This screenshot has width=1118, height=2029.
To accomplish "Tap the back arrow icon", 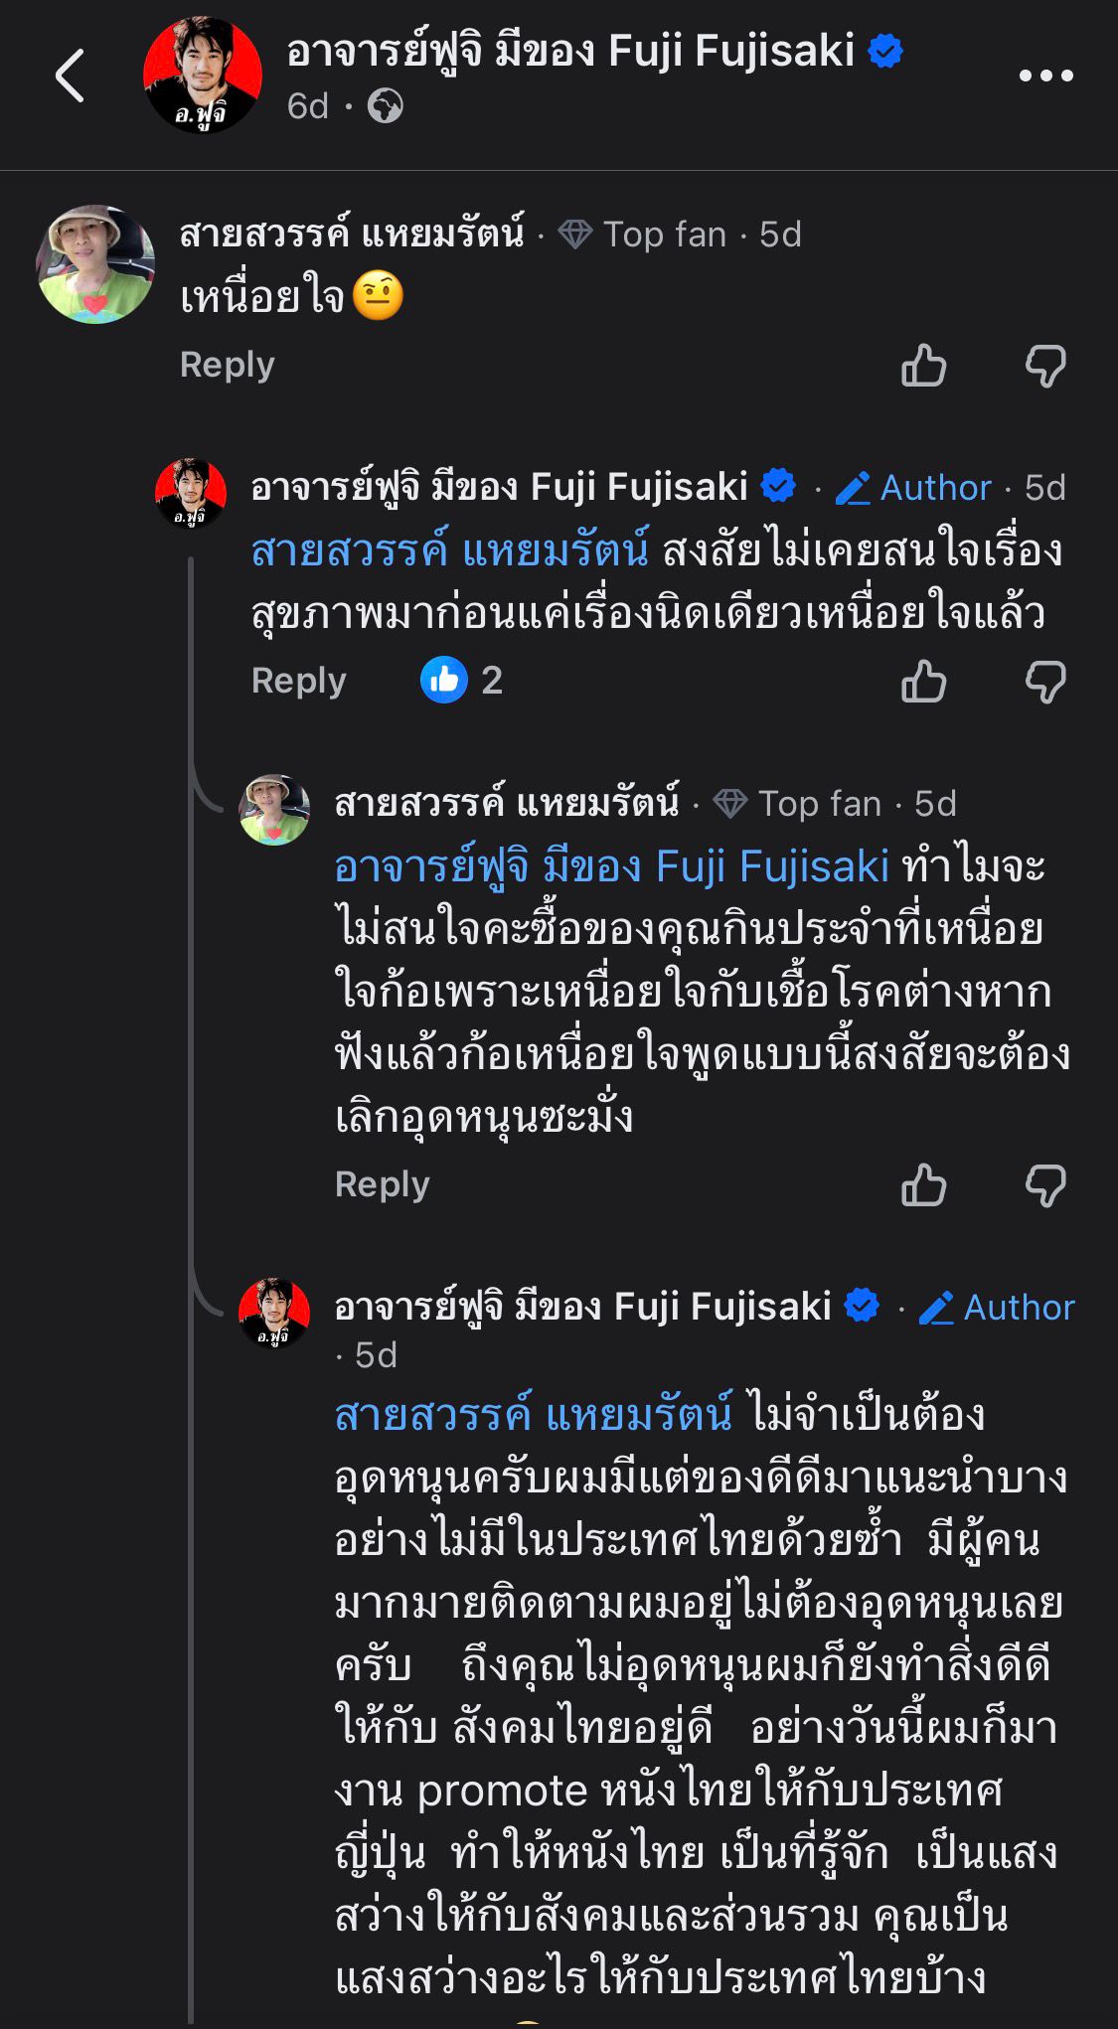I will tap(70, 76).
